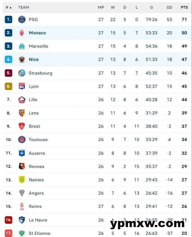192x237 pixels.
Task: Sort standings by PTS column header
Action: point(184,7)
